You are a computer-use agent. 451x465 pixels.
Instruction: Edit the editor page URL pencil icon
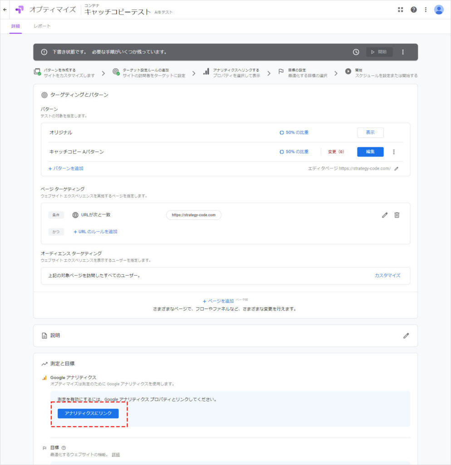click(396, 168)
